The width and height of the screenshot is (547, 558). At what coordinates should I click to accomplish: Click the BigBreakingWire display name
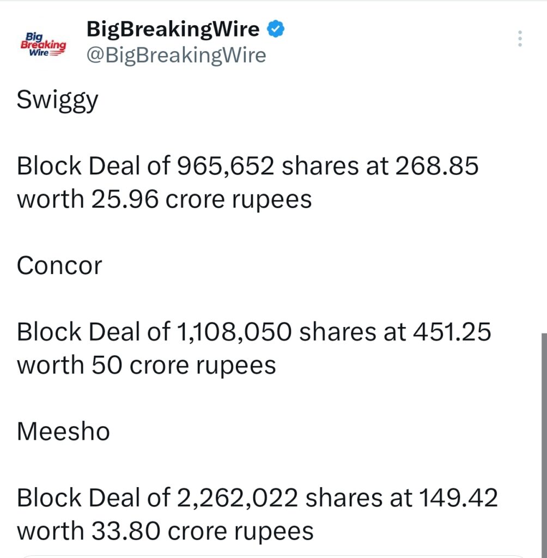[172, 29]
